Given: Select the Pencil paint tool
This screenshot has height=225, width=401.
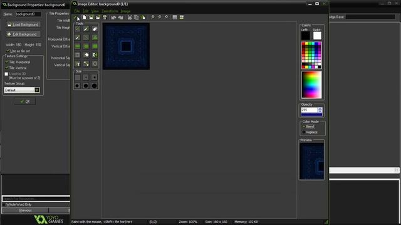Looking at the screenshot, I should [78, 29].
